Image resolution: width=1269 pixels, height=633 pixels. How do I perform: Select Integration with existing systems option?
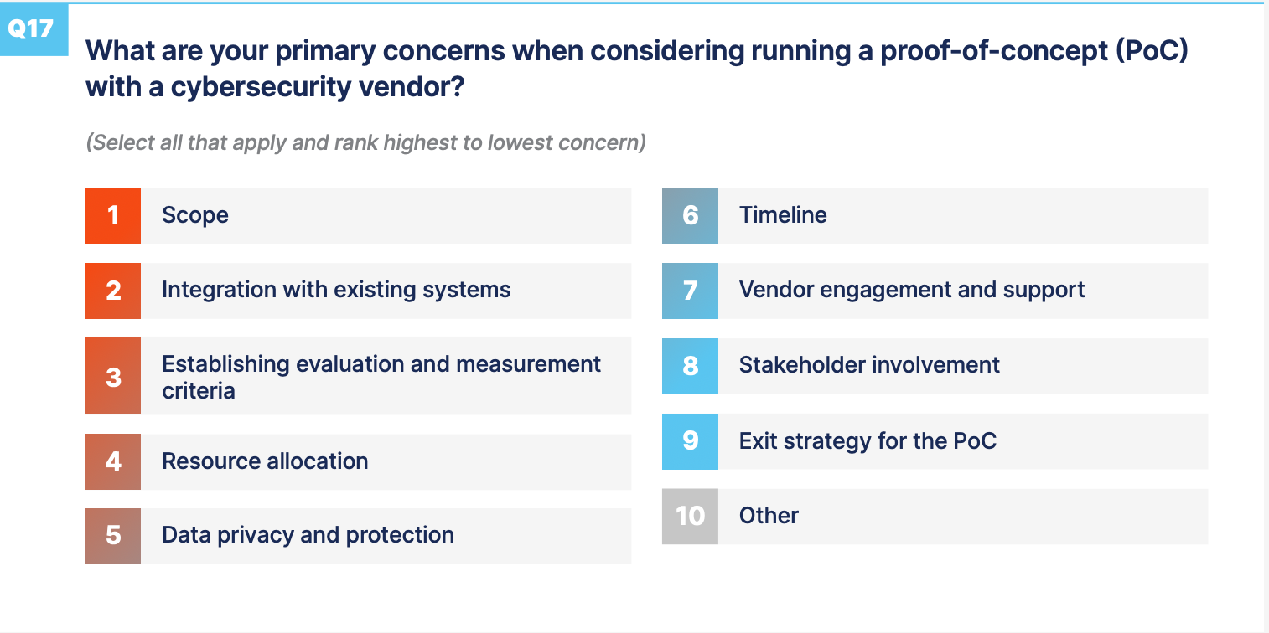click(x=386, y=291)
